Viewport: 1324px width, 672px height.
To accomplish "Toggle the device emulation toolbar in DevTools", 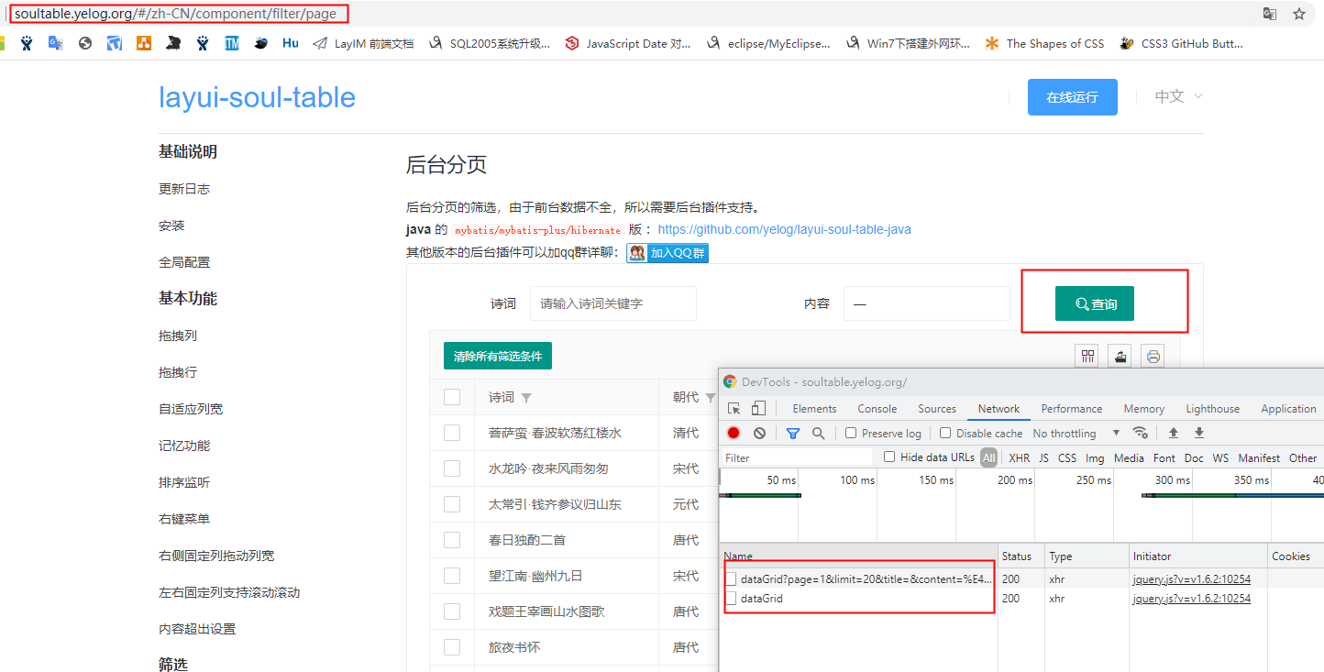I will (x=758, y=409).
